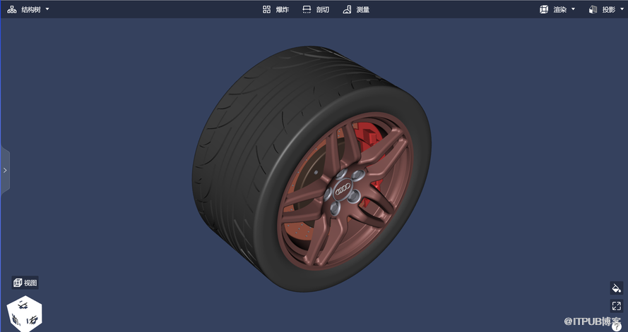Click the measure ruler icon
Screen dimensions: 628x332
tap(347, 10)
